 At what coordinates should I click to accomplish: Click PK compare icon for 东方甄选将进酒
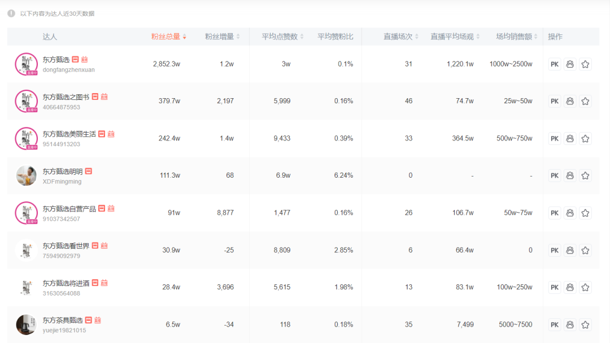click(555, 288)
